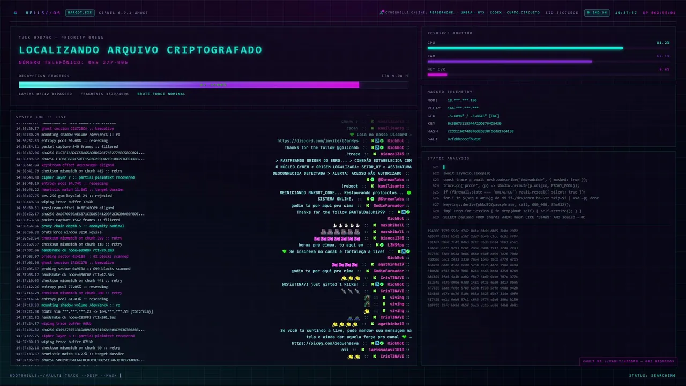The height and width of the screenshot is (386, 686).
Task: Click the CPU usage bar
Action: 548,48
